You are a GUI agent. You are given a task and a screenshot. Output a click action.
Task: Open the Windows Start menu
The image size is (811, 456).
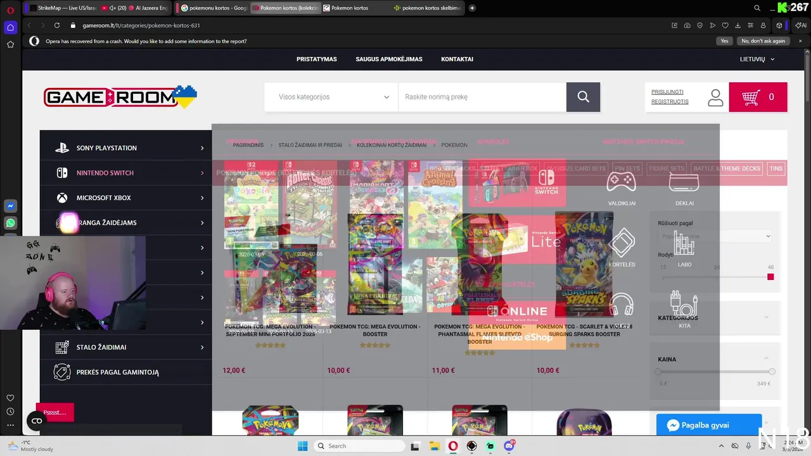tap(303, 446)
